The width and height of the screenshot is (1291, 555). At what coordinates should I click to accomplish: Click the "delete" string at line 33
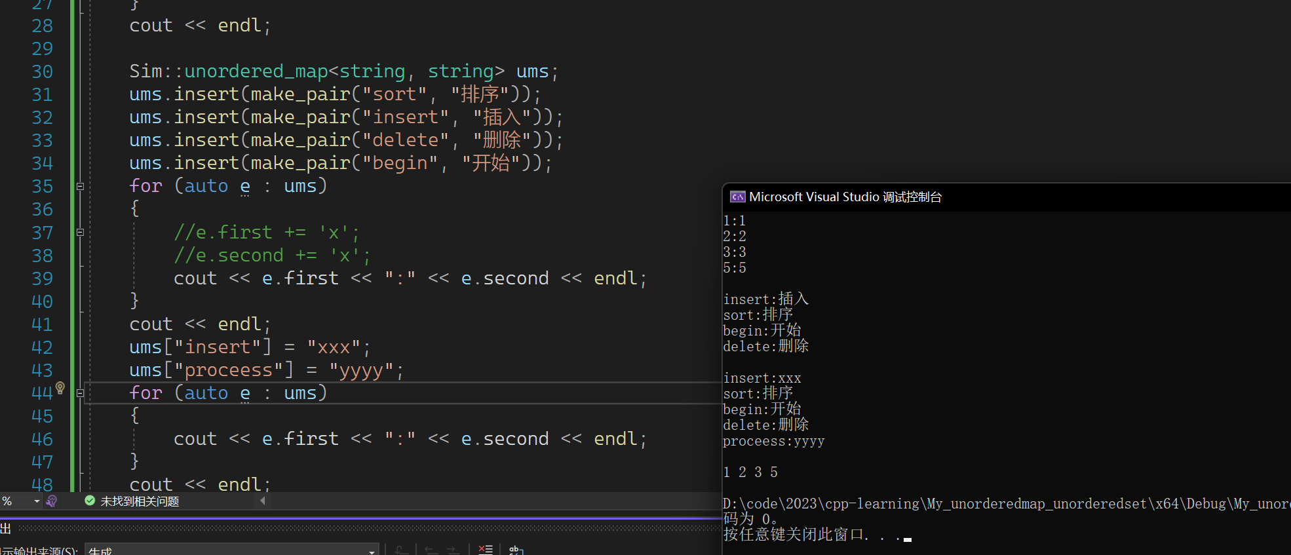pos(406,140)
